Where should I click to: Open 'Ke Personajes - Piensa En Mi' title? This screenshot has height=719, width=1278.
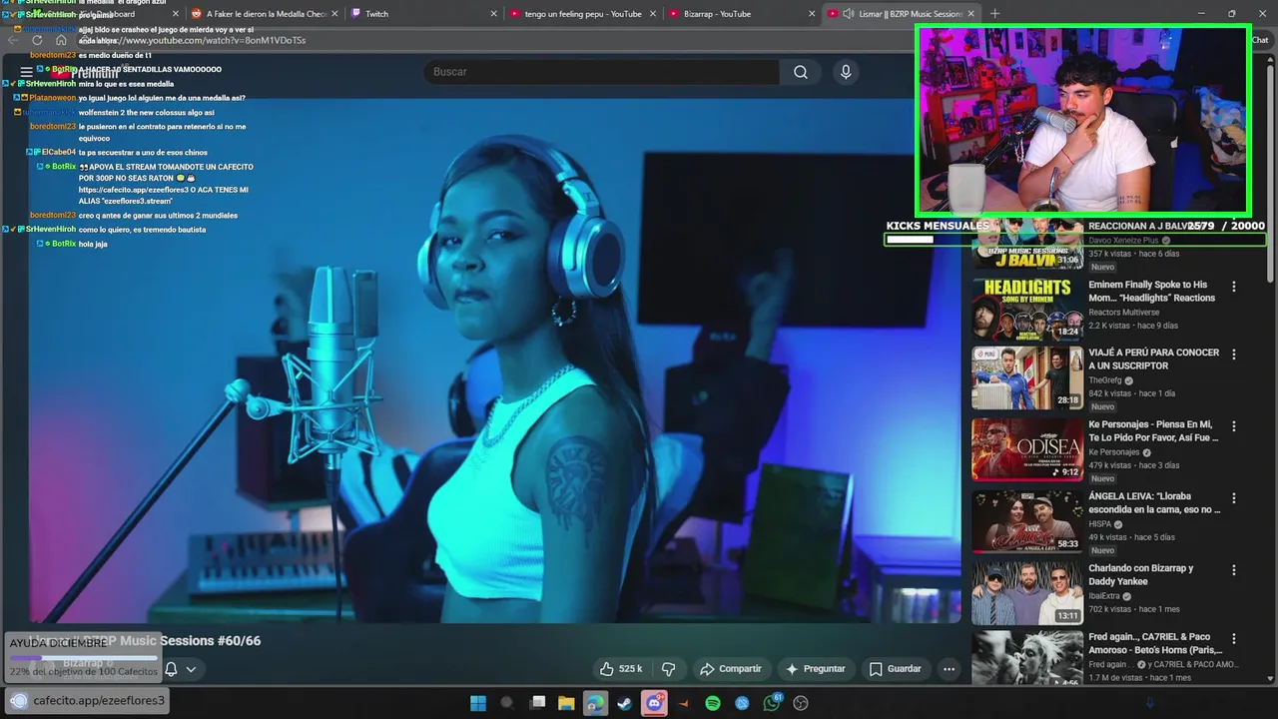point(1153,431)
